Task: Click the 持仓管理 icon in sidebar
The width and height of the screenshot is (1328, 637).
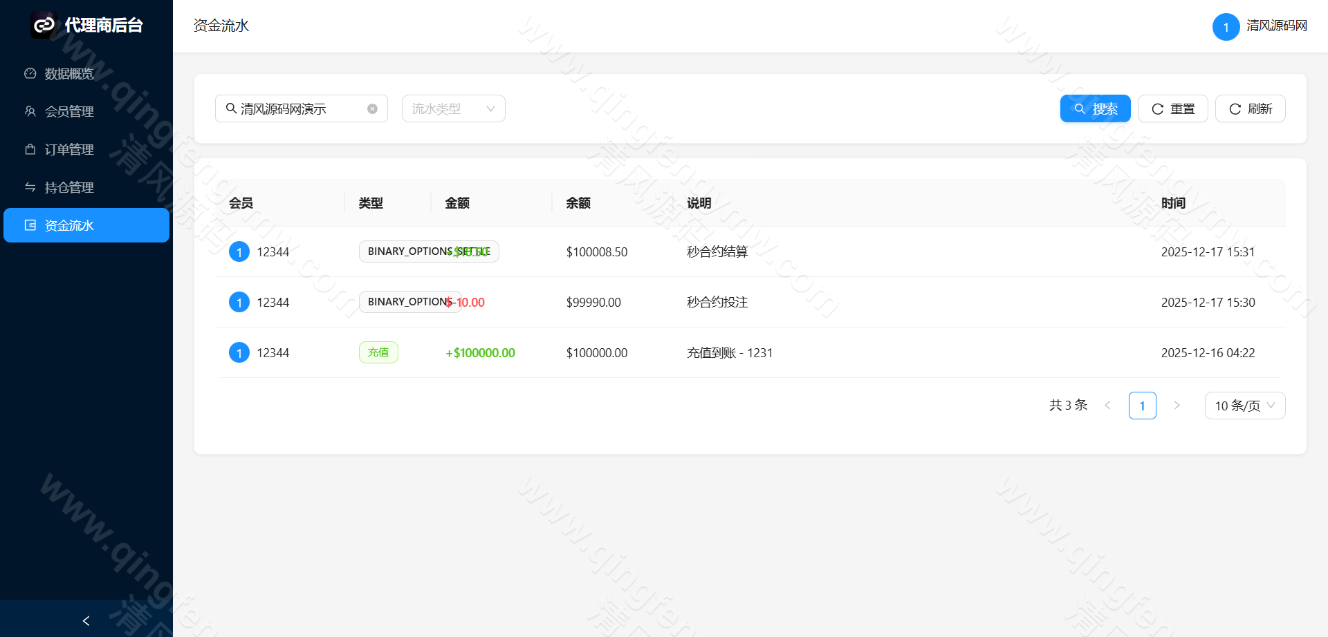Action: [x=29, y=187]
